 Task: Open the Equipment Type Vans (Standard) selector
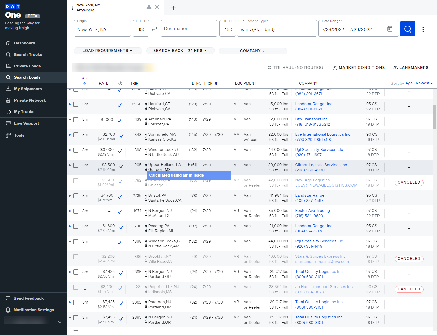coord(277,28)
